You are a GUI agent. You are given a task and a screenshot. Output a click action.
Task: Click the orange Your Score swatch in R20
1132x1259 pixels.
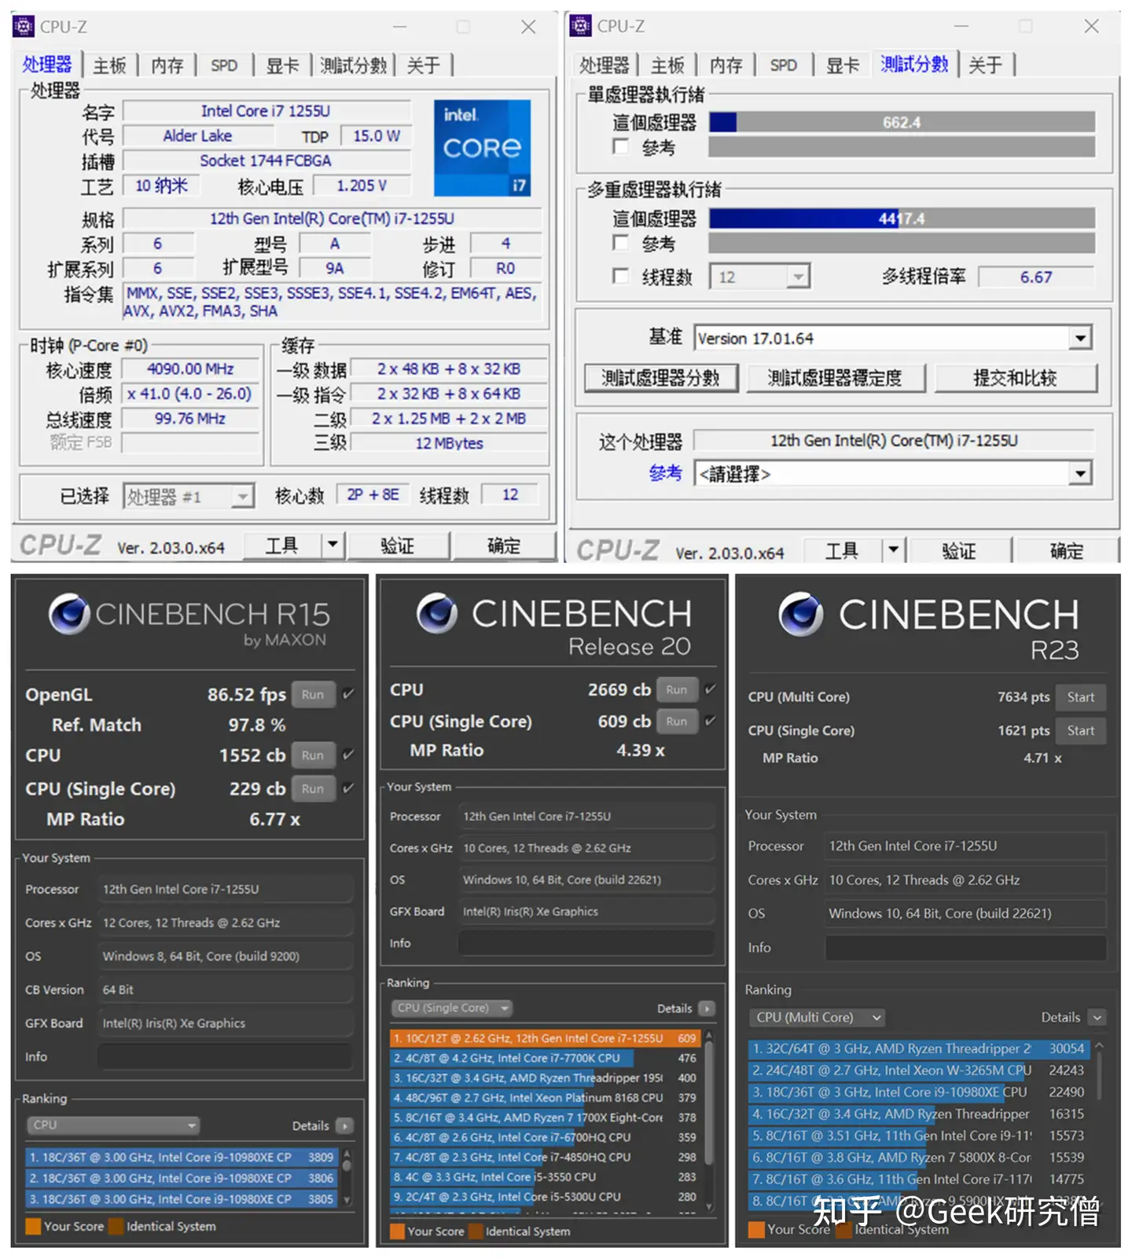(397, 1231)
